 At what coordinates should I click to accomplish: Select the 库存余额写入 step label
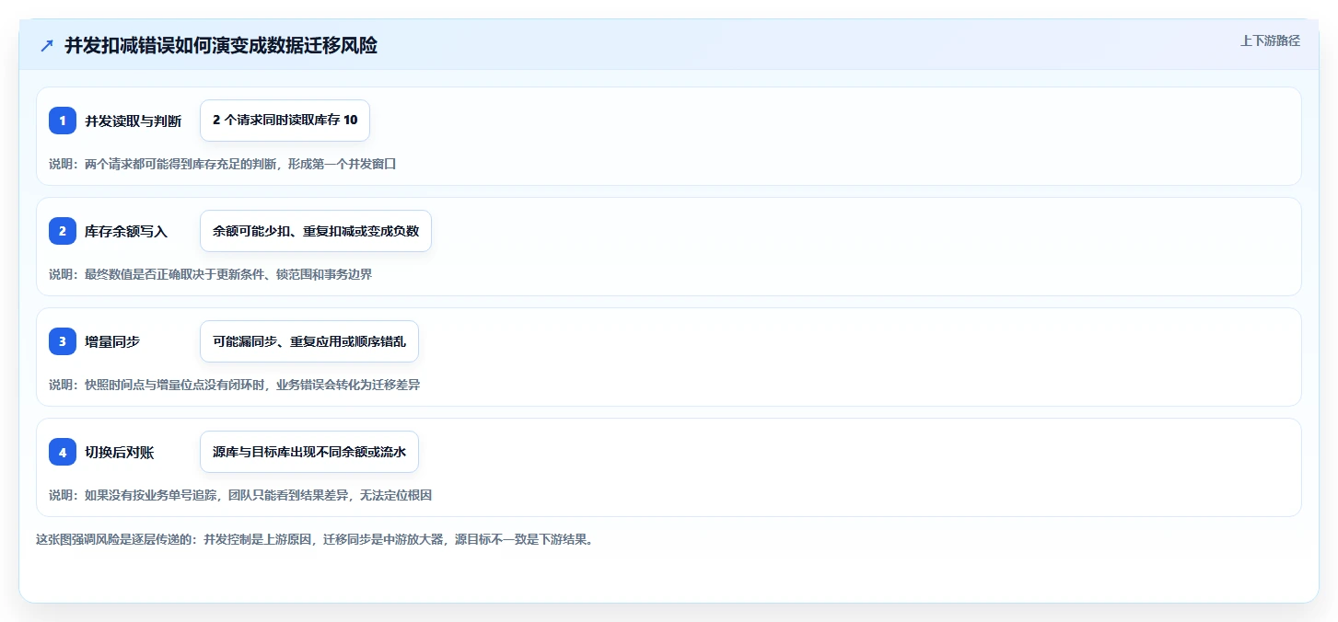pos(126,231)
